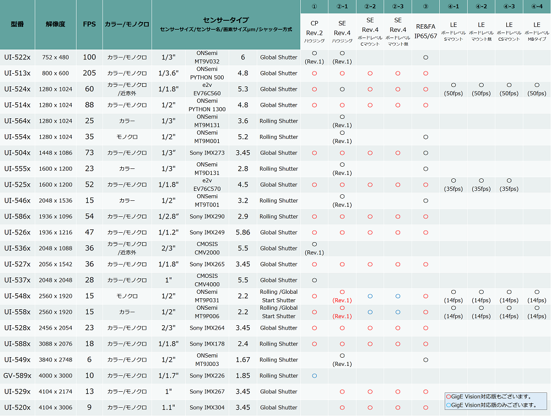Click the RE&FA IP65/67 column header
Viewport: 551px width, 416px height.
425,31
